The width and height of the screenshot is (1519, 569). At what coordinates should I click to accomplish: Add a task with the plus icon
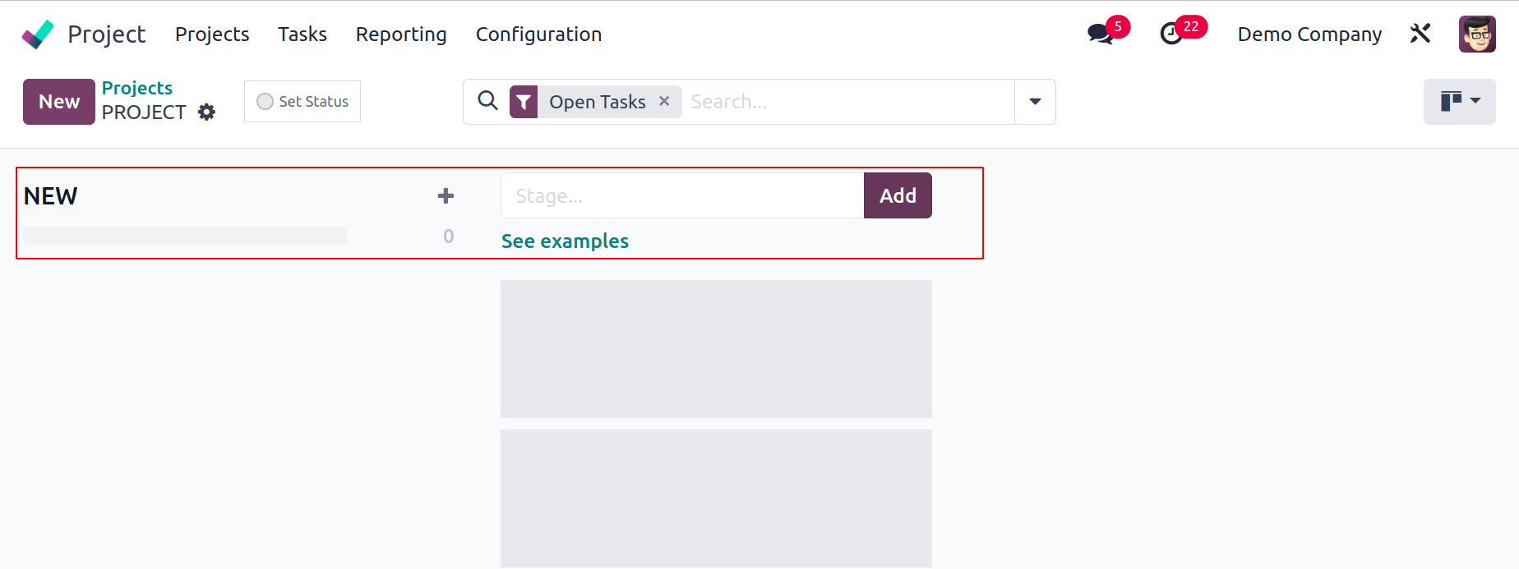pyautogui.click(x=446, y=195)
